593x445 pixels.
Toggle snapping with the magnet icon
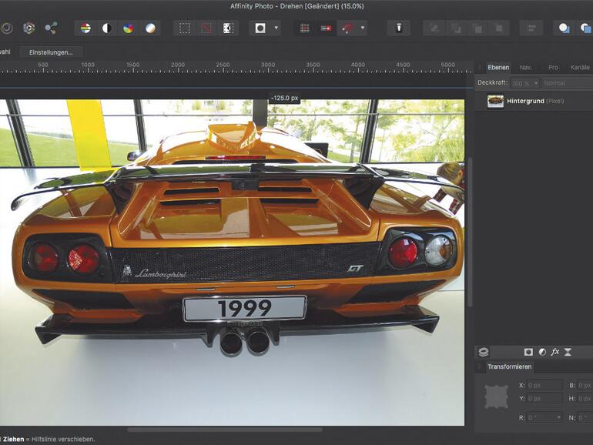click(348, 28)
